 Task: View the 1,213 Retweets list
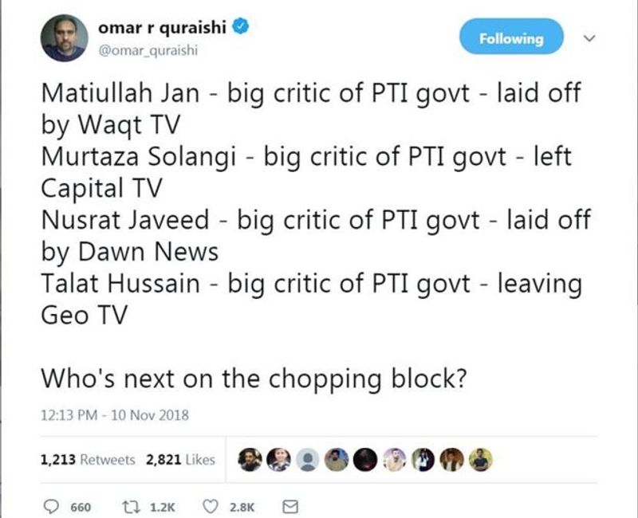[87, 460]
